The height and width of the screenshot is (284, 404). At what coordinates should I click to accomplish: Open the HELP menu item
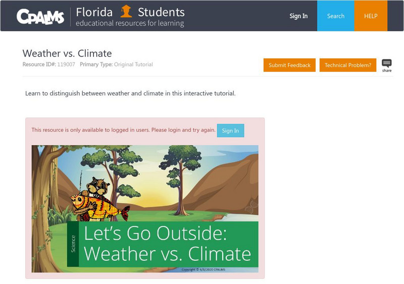371,16
